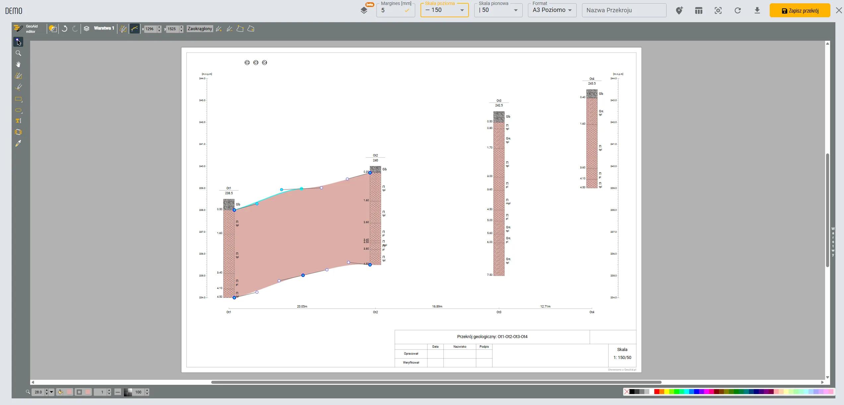Open the zoom level dropdown arrow

coord(51,392)
